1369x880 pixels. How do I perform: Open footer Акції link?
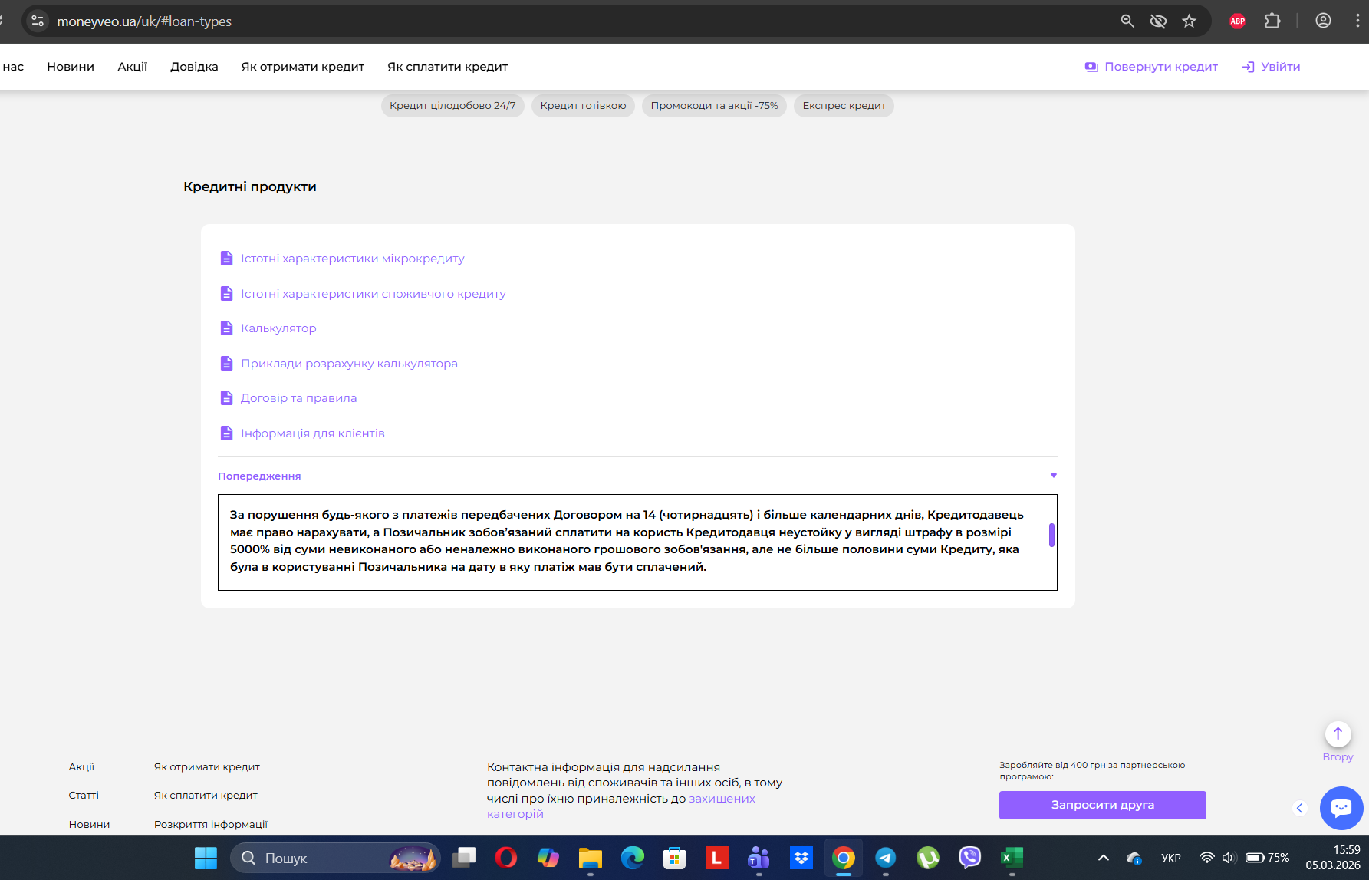81,767
